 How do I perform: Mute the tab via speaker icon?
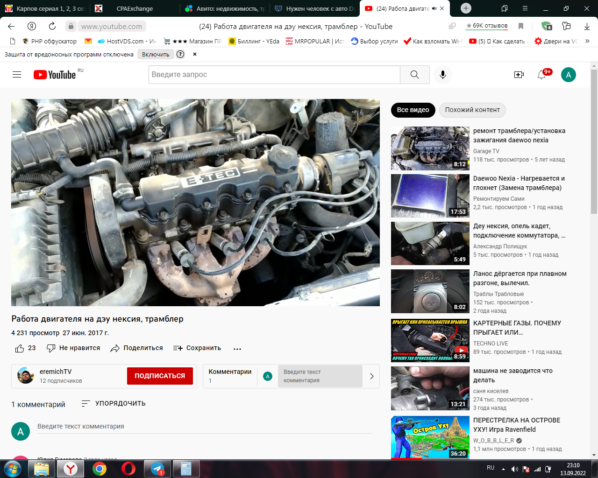point(434,8)
